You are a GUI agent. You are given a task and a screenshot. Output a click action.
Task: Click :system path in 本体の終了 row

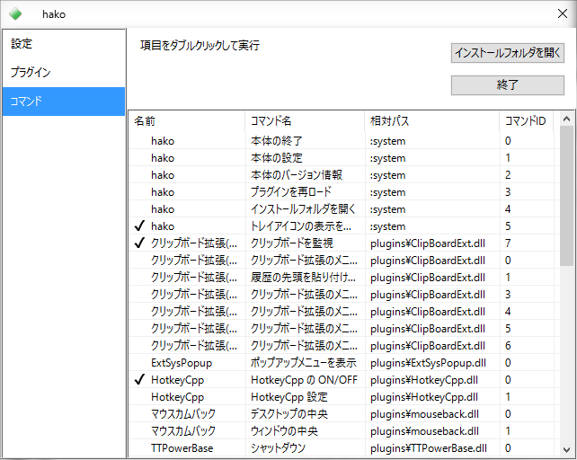[x=388, y=141]
